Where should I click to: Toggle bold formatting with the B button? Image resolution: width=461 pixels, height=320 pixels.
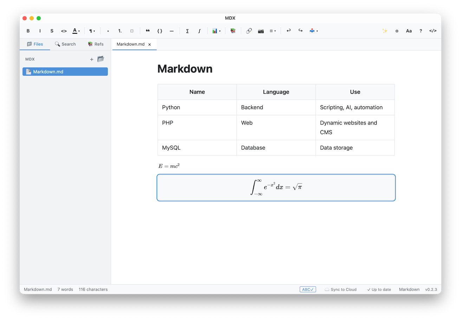[28, 31]
